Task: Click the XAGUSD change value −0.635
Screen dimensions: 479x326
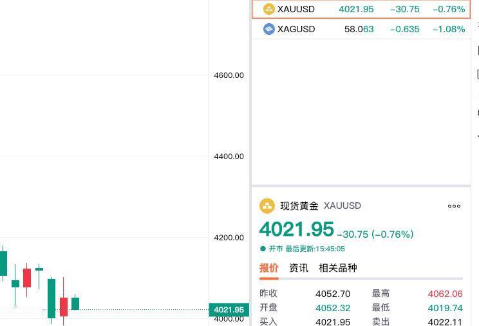Action: click(x=405, y=29)
